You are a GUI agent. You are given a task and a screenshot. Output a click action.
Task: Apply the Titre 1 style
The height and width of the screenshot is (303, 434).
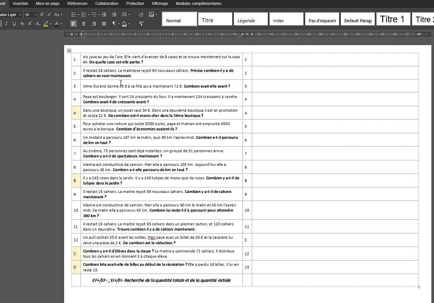coord(393,19)
